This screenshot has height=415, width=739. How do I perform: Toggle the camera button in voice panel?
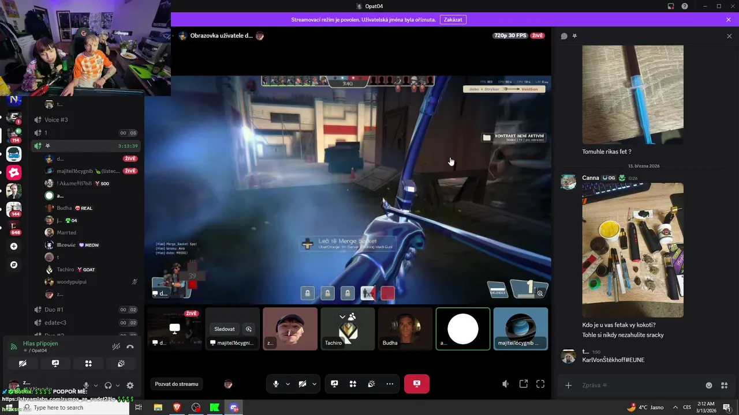click(x=23, y=364)
